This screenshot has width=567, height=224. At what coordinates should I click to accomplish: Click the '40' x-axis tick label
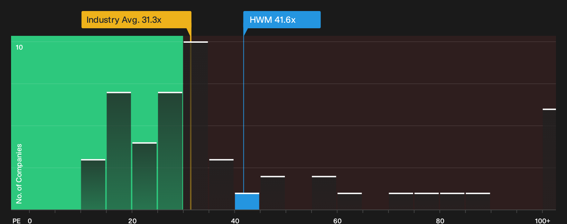(x=235, y=221)
